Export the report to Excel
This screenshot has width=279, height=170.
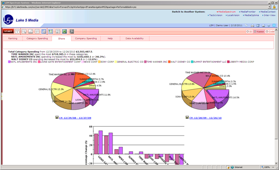pyautogui.click(x=65, y=32)
